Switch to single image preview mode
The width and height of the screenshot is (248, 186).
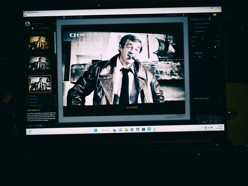(x=64, y=17)
